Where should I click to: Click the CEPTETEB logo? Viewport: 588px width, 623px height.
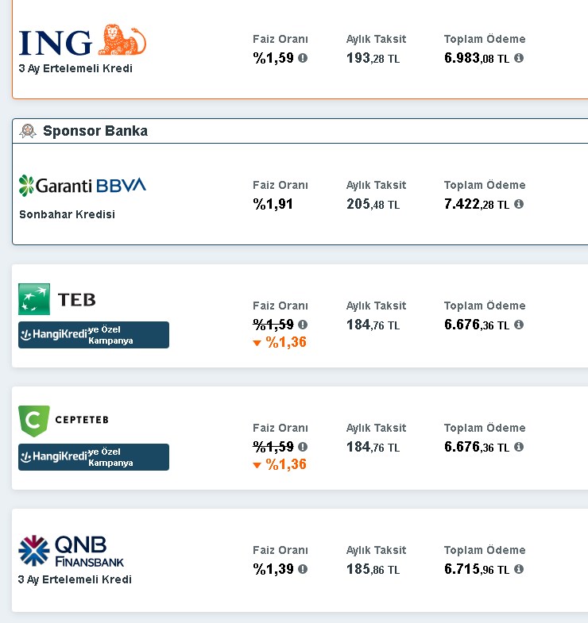coord(64,421)
